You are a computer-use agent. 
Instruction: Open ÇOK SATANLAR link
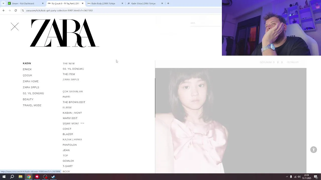pos(73,91)
